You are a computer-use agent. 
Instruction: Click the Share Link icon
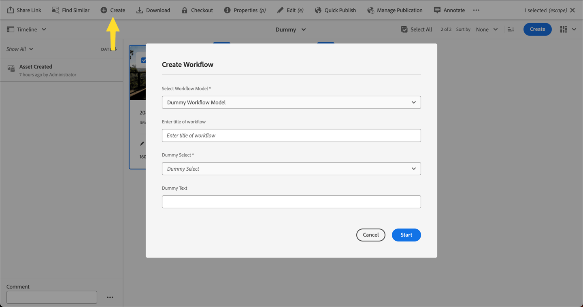[11, 10]
